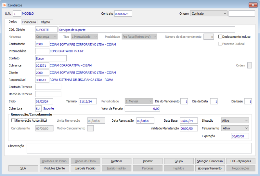
Task: Close the Contratos window
Action: pyautogui.click(x=253, y=5)
